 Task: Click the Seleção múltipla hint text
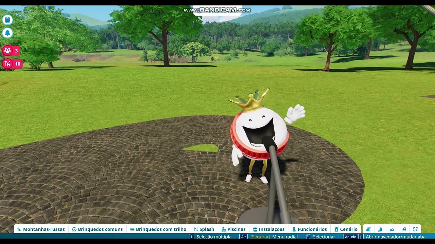tap(214, 237)
